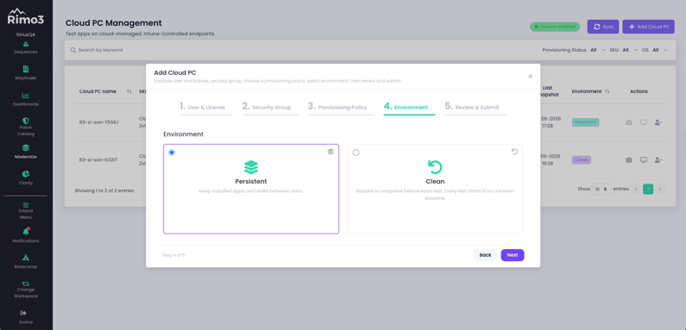The image size is (686, 330).
Task: Open the Extend Menu
Action: (26, 211)
